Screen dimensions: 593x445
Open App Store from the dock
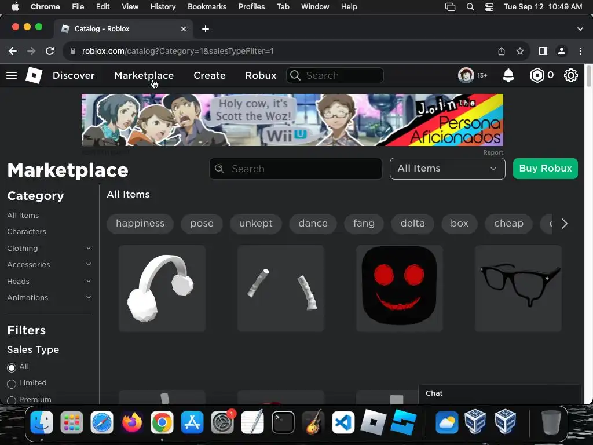[x=192, y=422]
